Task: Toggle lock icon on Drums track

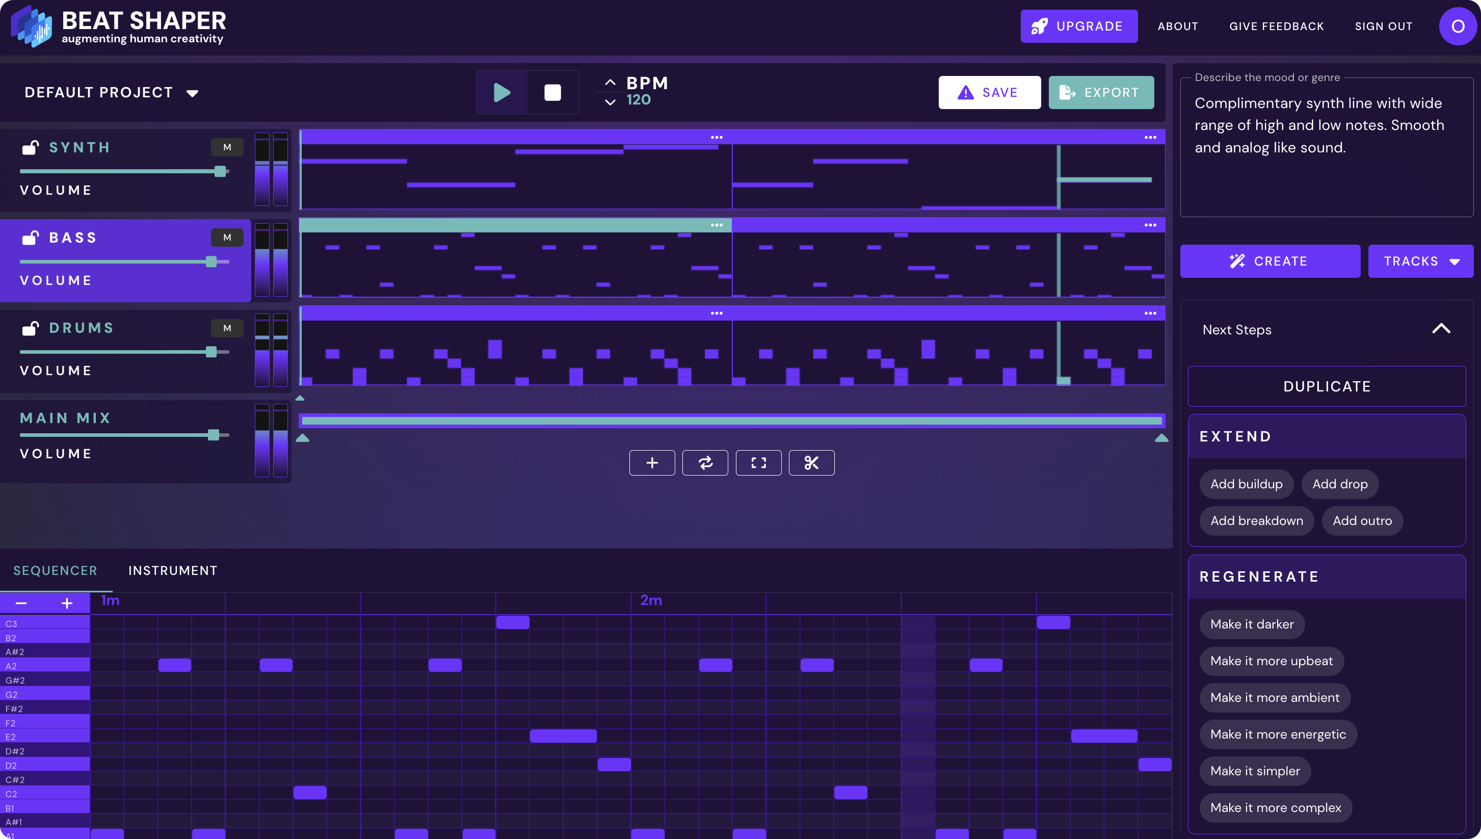Action: (30, 328)
